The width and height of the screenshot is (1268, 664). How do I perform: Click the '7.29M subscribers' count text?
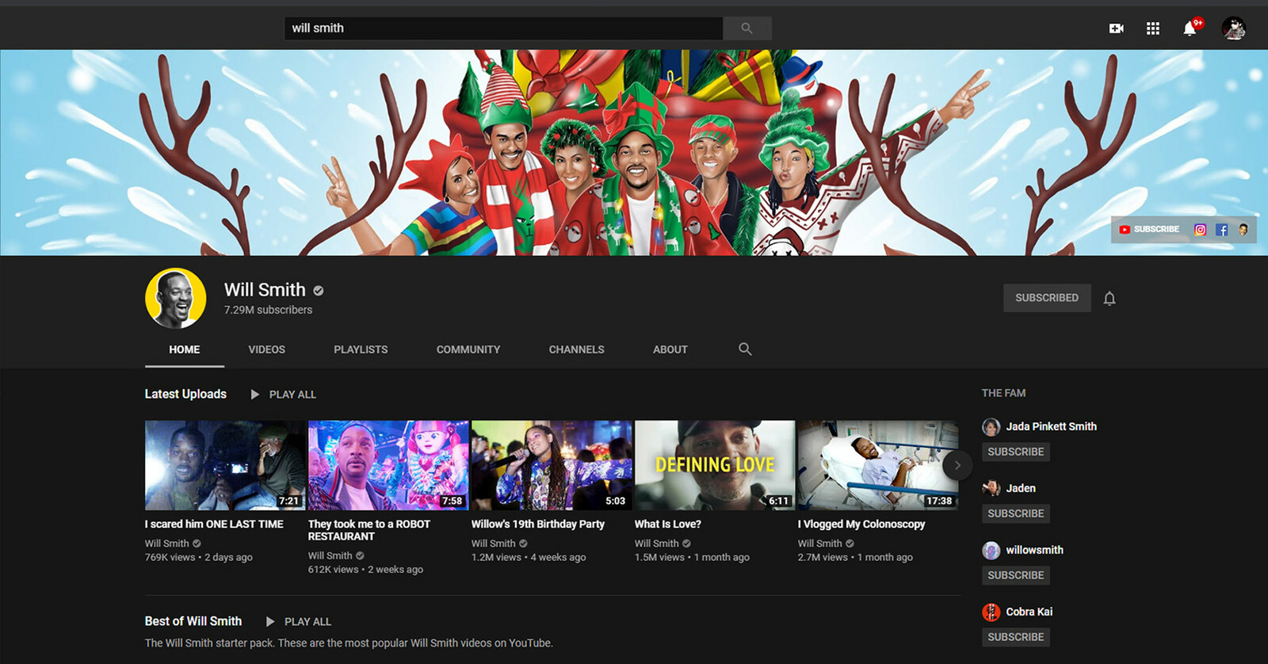(268, 310)
